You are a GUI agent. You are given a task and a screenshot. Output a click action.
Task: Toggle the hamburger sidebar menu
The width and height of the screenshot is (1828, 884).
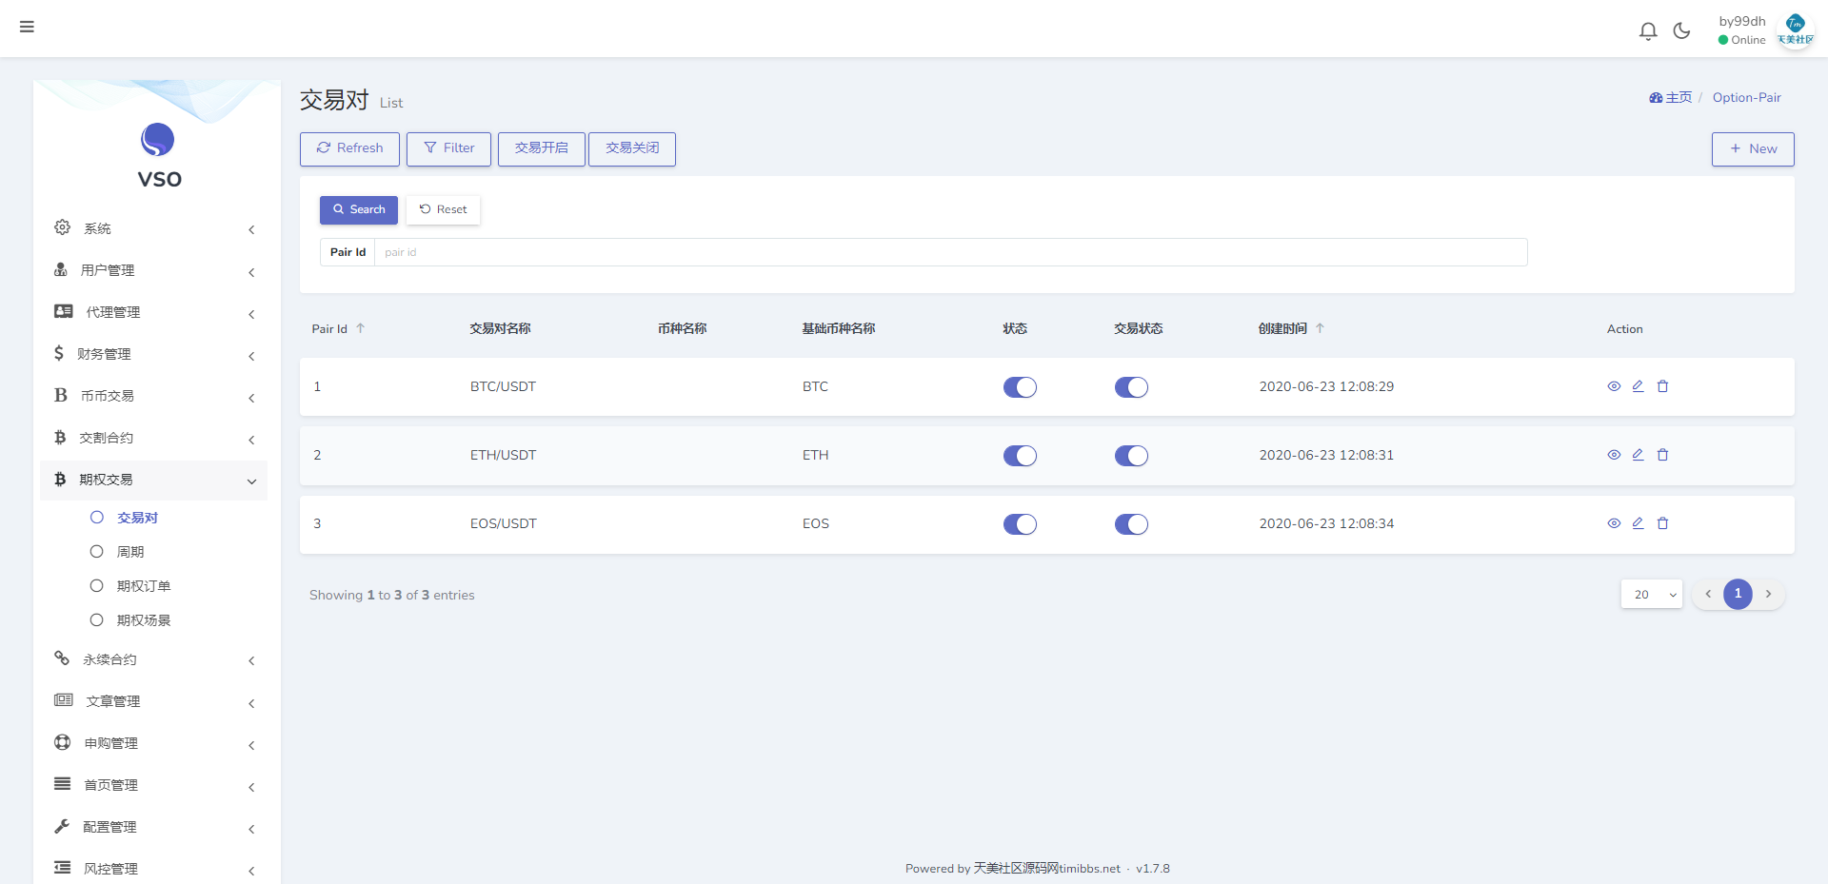[x=27, y=27]
